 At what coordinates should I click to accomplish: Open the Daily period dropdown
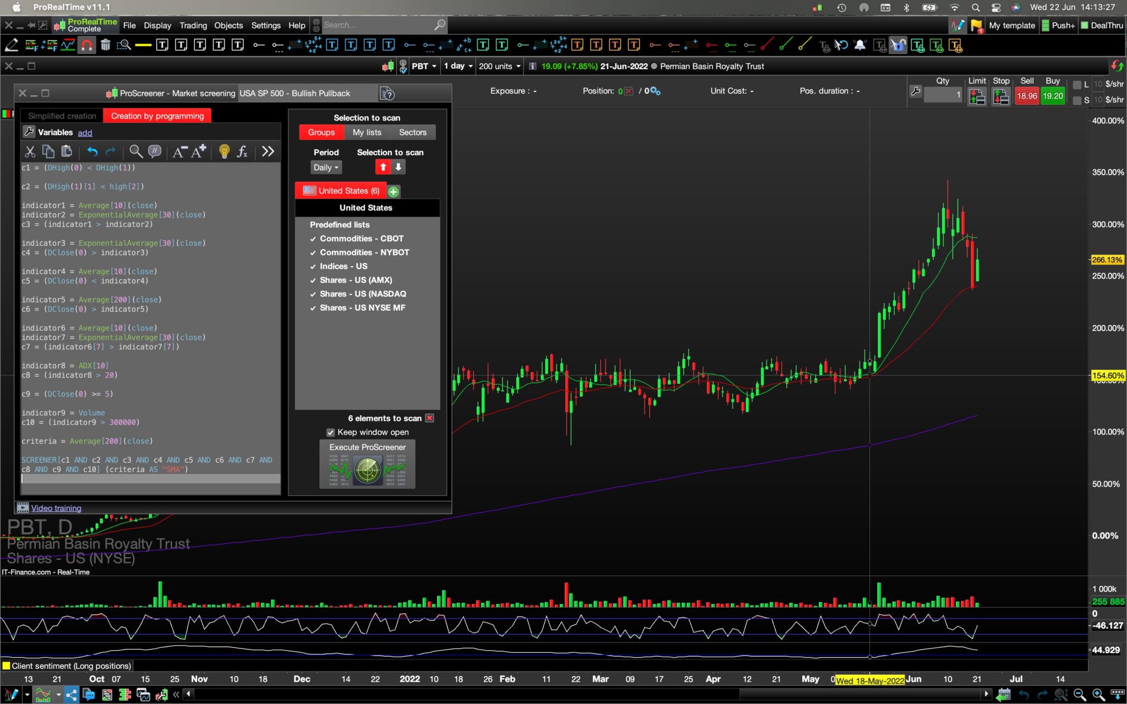coord(326,167)
